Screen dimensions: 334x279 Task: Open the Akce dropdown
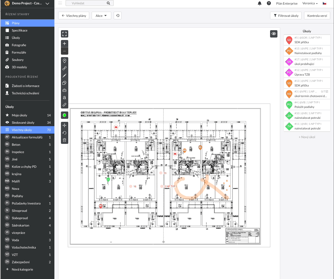[x=101, y=15]
